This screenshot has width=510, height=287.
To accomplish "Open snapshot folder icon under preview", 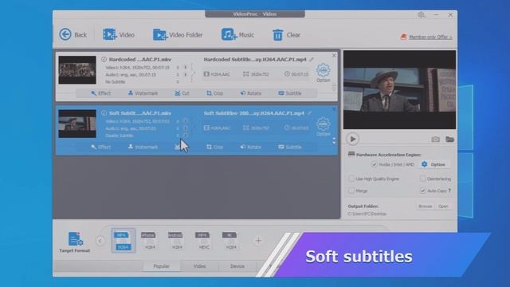I will tap(449, 140).
